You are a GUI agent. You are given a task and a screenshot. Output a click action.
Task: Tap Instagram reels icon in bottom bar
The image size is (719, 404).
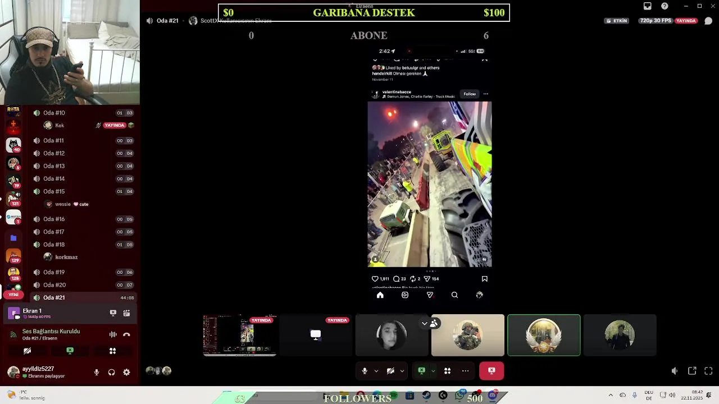[405, 295]
